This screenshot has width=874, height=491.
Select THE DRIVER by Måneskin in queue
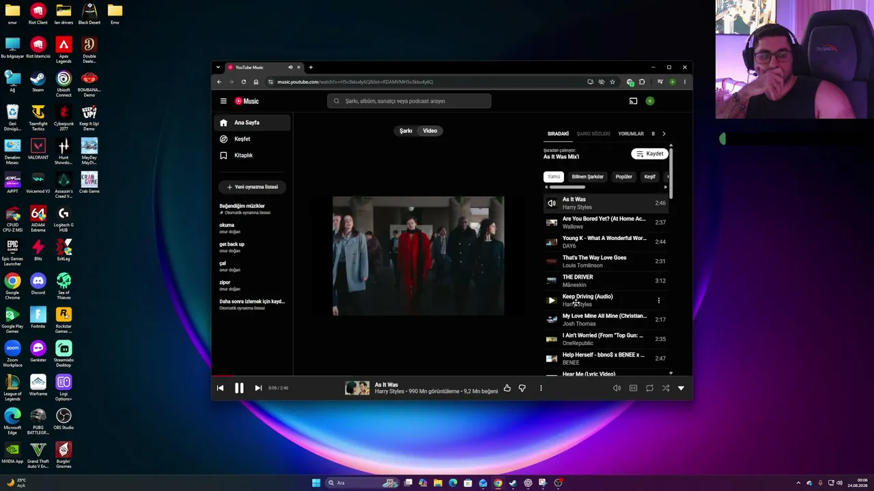pyautogui.click(x=606, y=281)
